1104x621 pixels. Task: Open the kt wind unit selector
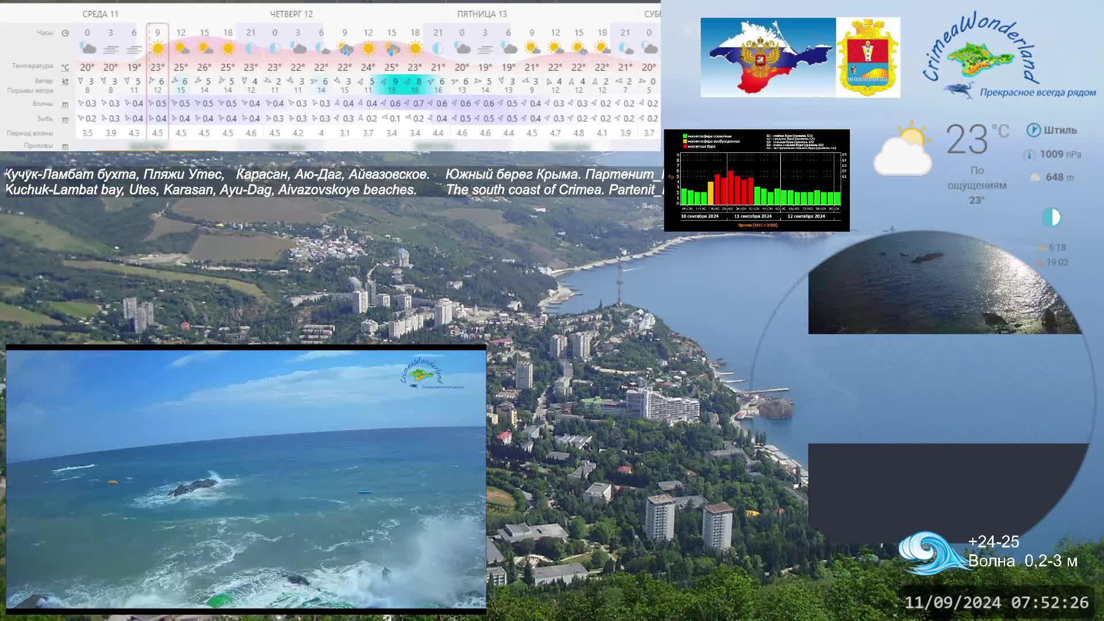tap(65, 82)
